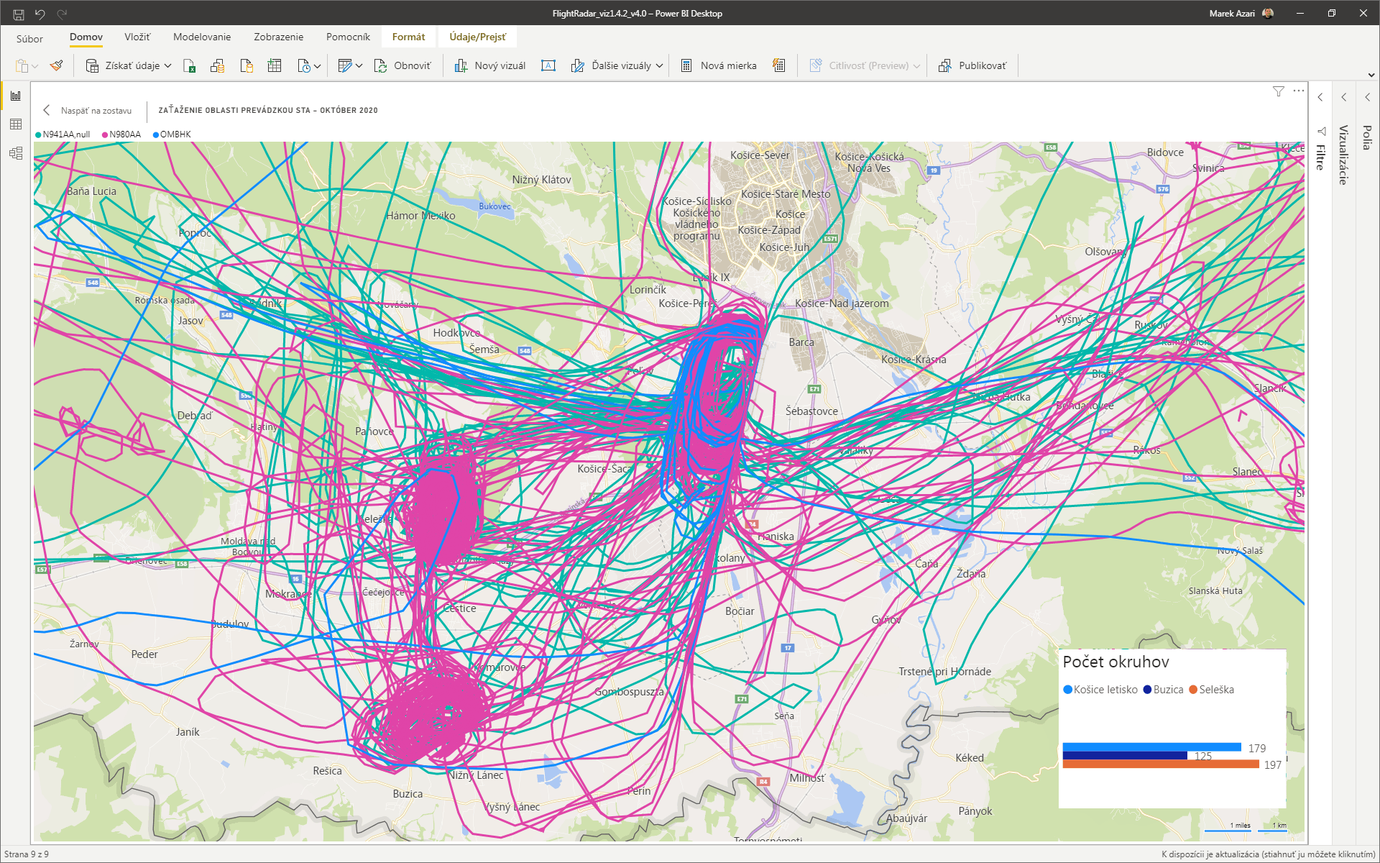Click the Format Painter brush icon
The height and width of the screenshot is (863, 1380).
coord(56,65)
